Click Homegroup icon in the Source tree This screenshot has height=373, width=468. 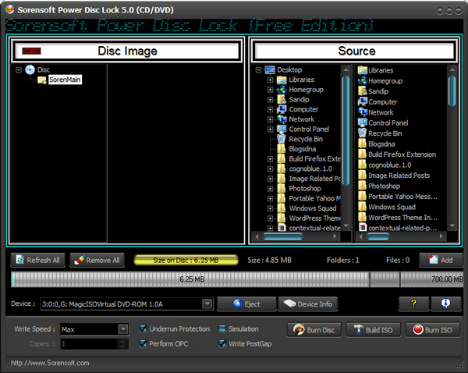pyautogui.click(x=282, y=90)
